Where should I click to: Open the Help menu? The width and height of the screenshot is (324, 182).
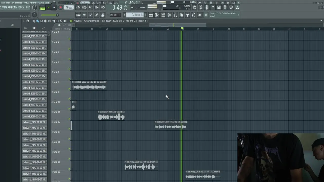[27, 7]
